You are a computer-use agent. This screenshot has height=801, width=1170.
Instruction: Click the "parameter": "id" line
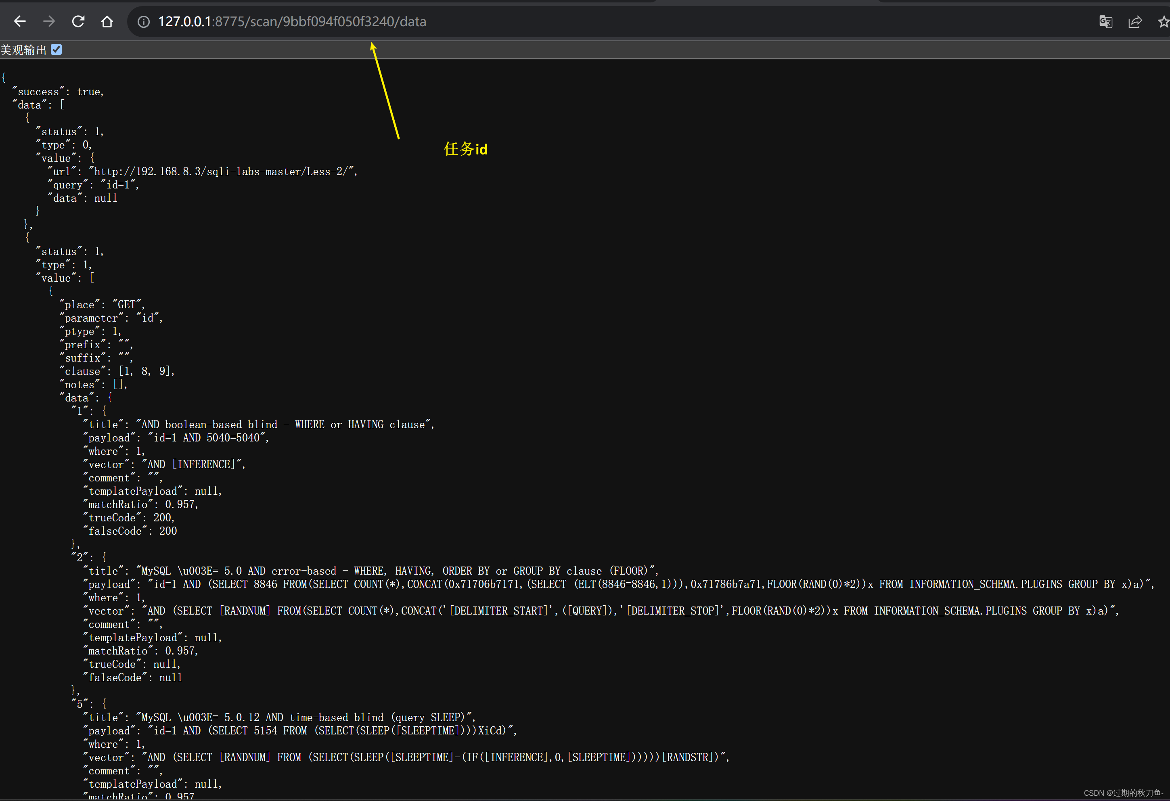coord(111,318)
